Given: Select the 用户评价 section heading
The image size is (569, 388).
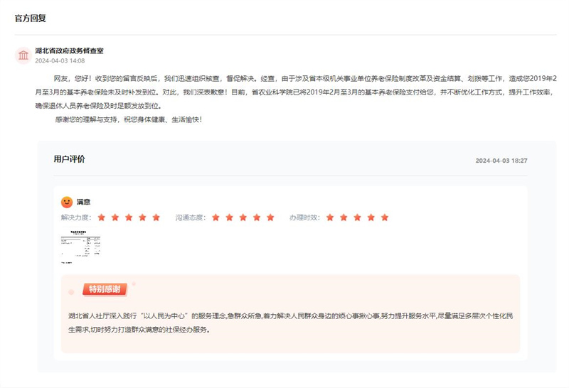Looking at the screenshot, I should [x=69, y=159].
